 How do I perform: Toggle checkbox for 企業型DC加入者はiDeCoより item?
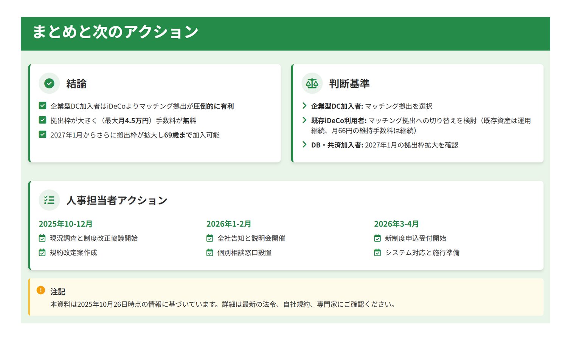click(x=43, y=106)
